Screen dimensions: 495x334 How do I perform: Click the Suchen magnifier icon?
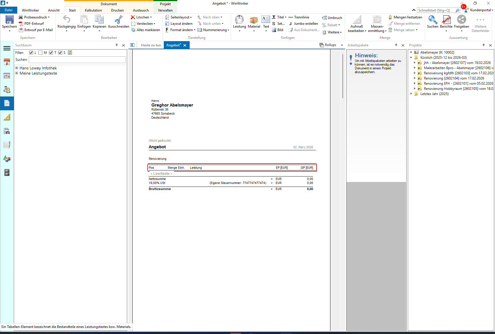(432, 20)
